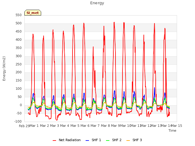Click the 550 y-axis tick label

click(19, 15)
